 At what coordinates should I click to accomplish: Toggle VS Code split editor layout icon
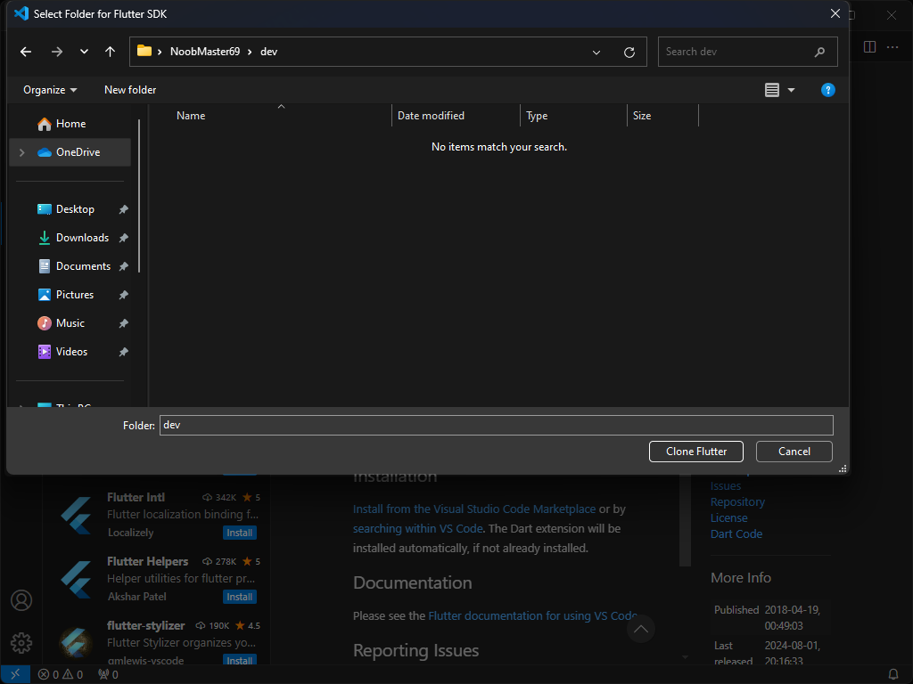tap(869, 47)
